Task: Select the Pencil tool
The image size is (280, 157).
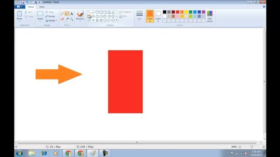Action: (x=62, y=14)
